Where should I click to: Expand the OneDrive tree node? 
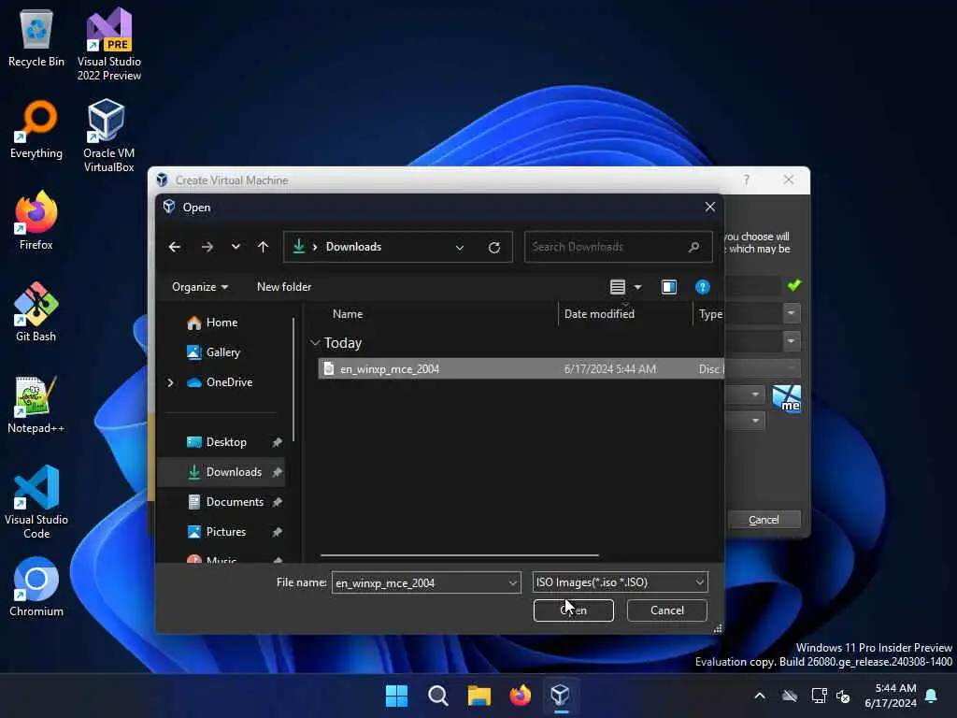coord(170,382)
